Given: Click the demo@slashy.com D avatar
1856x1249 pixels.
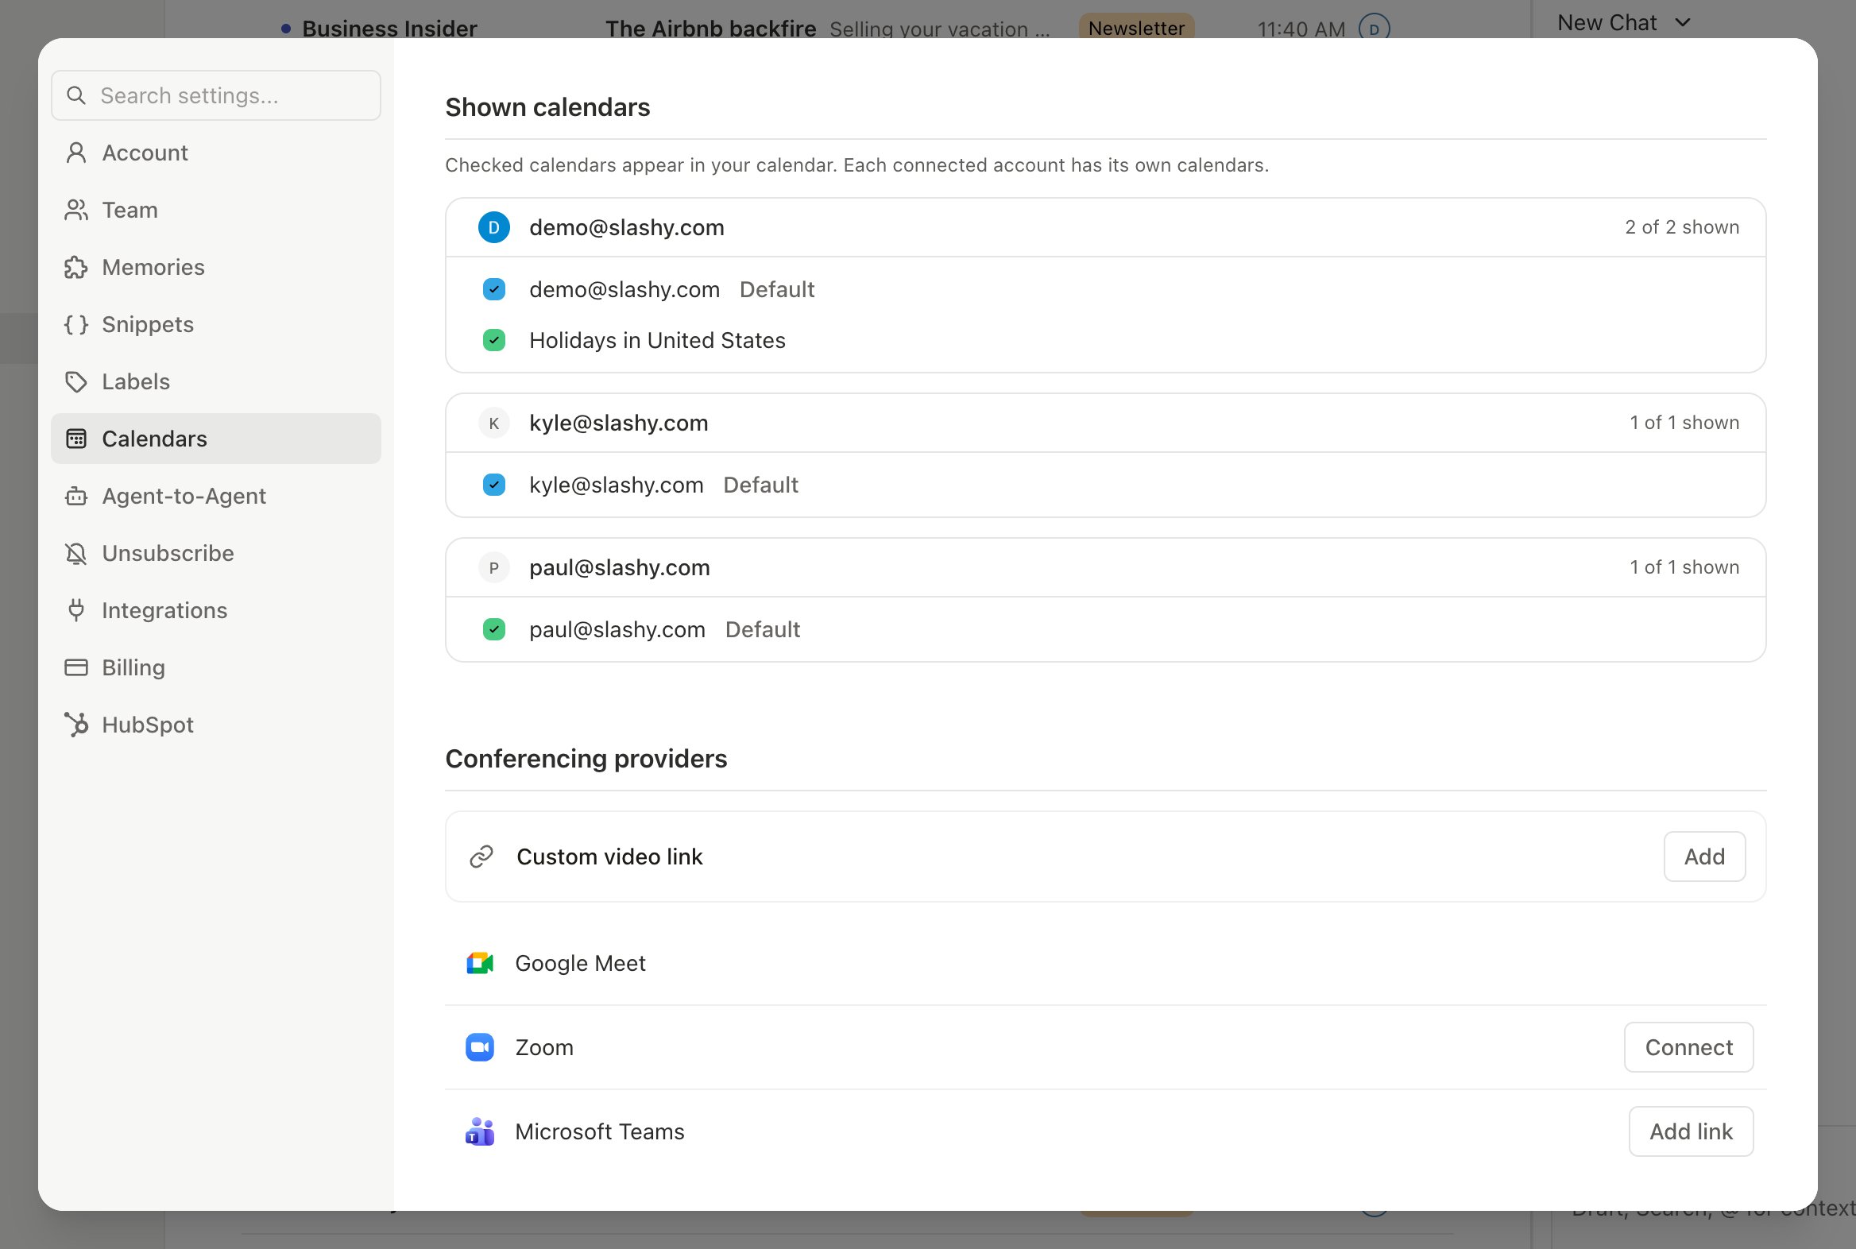Looking at the screenshot, I should 494,228.
